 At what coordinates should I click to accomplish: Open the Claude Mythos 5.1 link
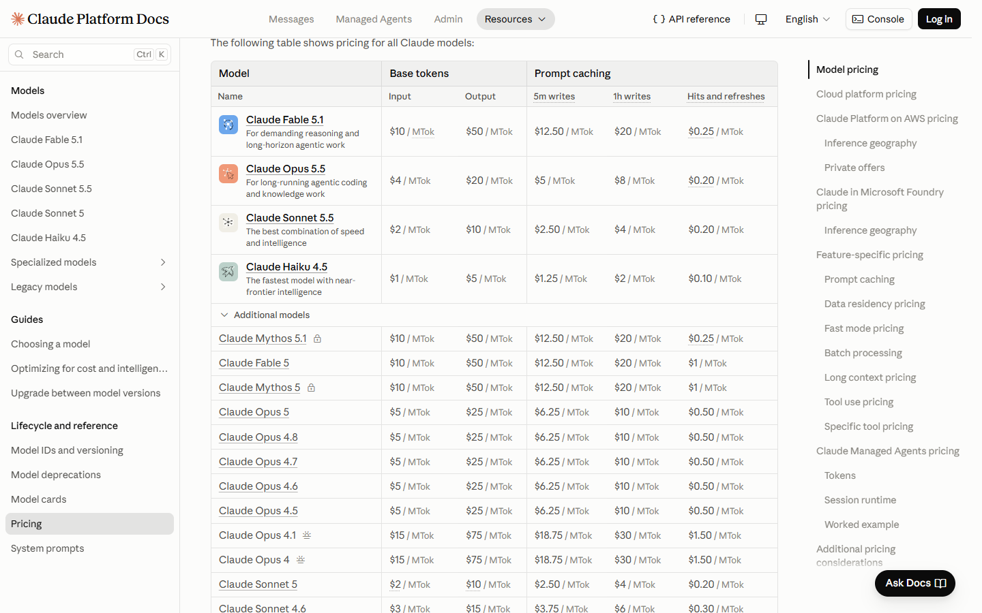click(263, 339)
